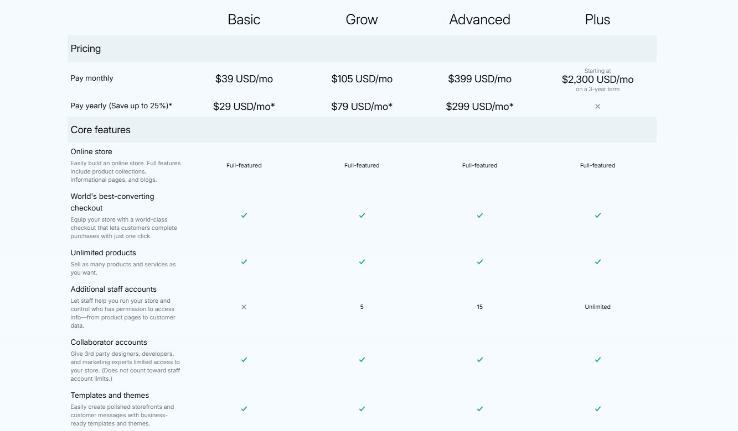
Task: Click the Pay monthly row label
Action: [x=92, y=78]
